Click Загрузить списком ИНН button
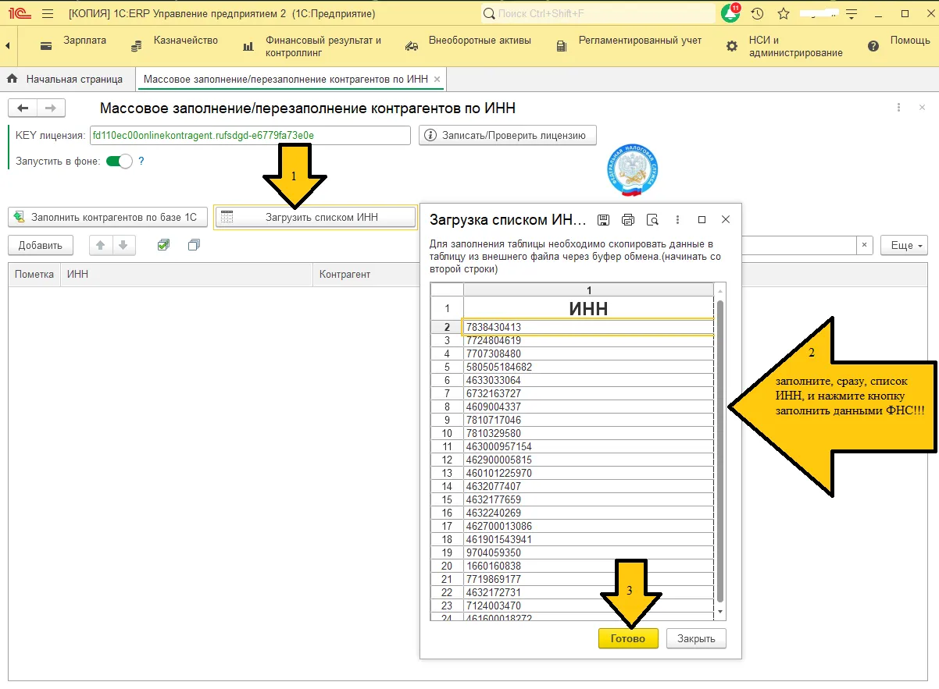The width and height of the screenshot is (939, 689). (x=315, y=217)
